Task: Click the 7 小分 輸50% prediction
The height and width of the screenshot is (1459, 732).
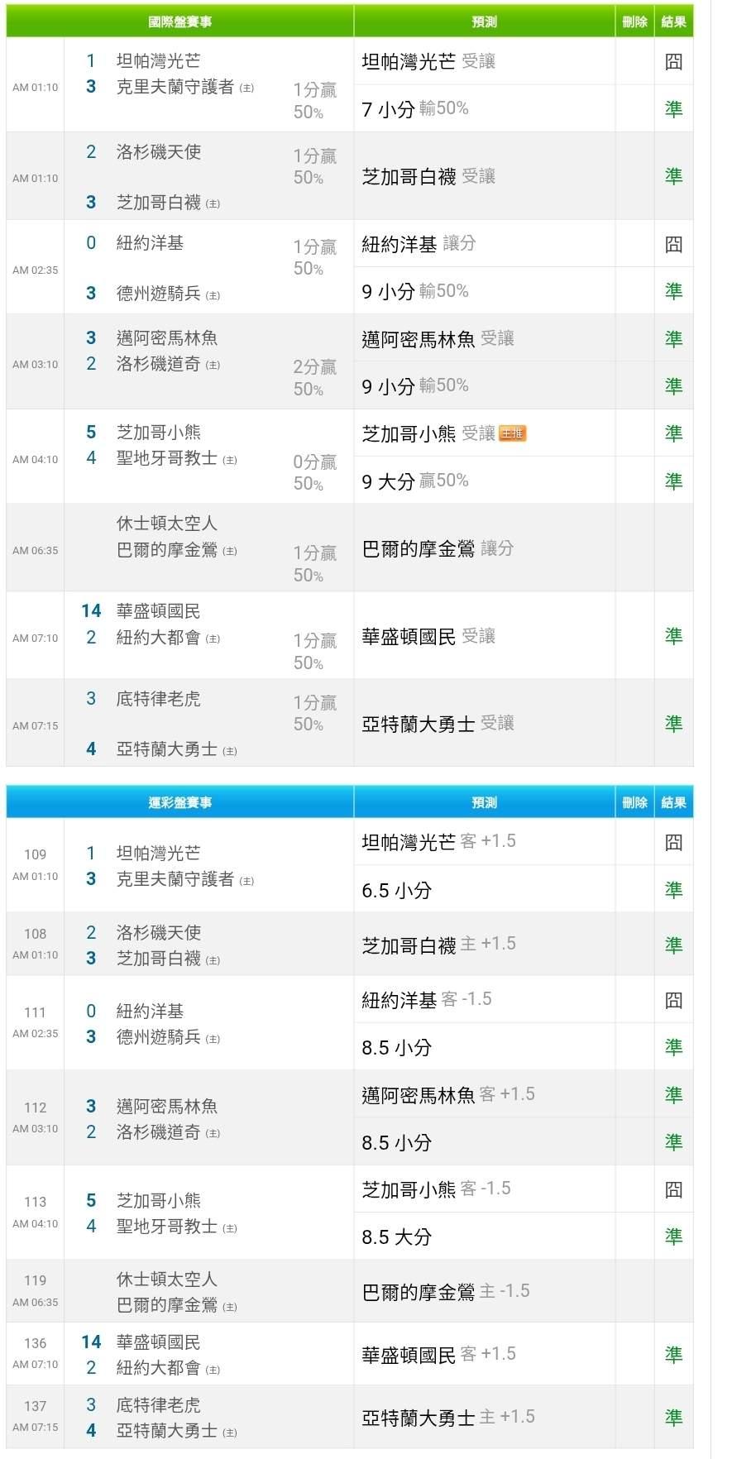Action: coord(415,108)
